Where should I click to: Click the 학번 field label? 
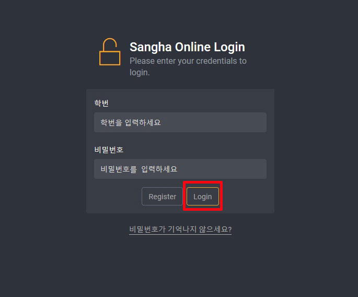[x=101, y=103]
